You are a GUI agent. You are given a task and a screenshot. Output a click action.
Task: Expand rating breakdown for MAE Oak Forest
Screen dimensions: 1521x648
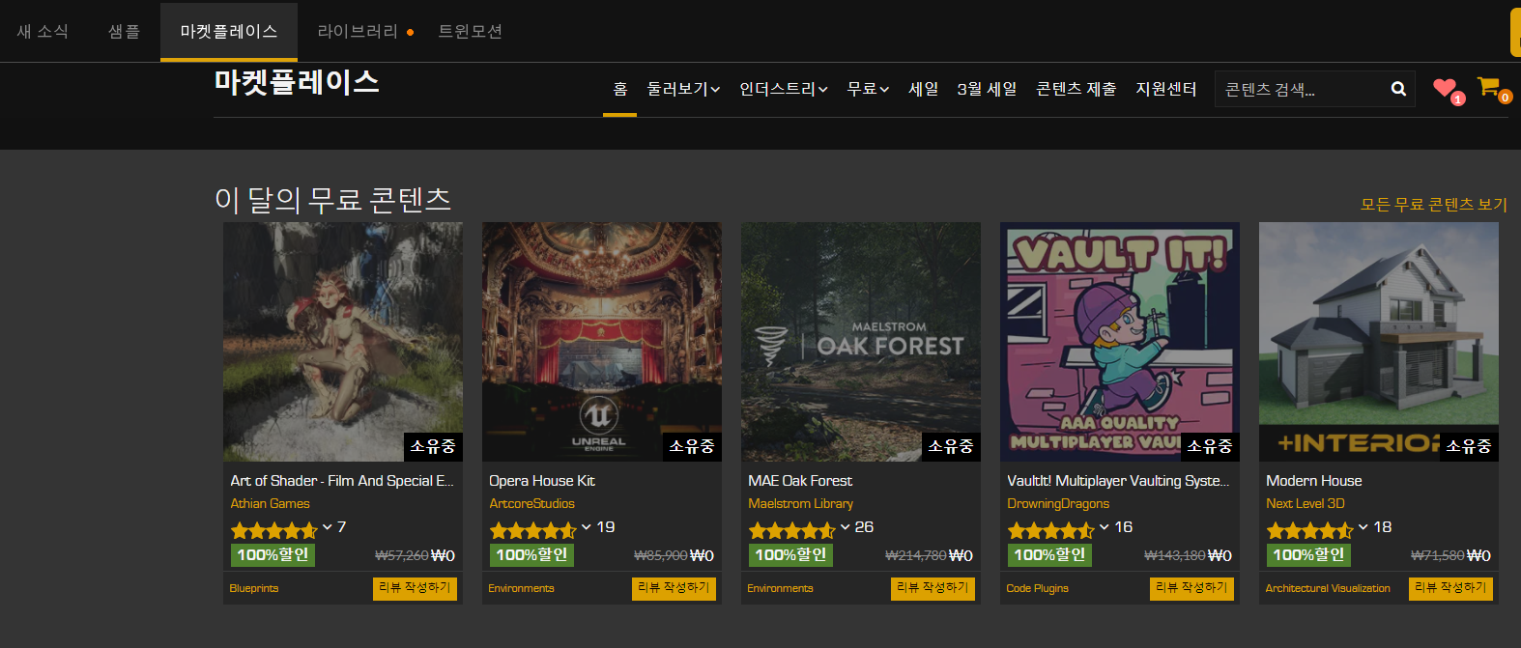pyautogui.click(x=846, y=527)
